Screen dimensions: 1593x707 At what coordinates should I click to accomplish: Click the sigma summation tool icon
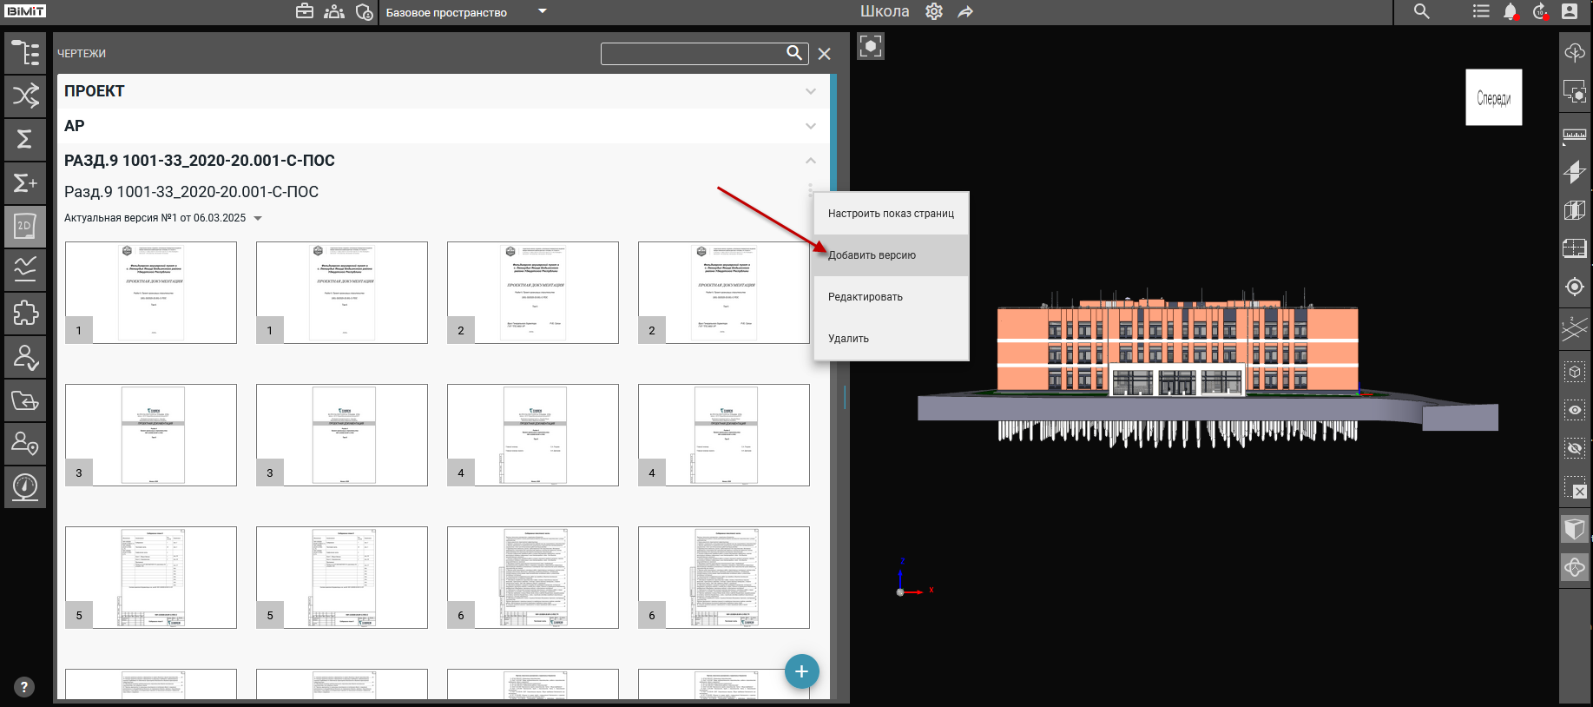25,139
